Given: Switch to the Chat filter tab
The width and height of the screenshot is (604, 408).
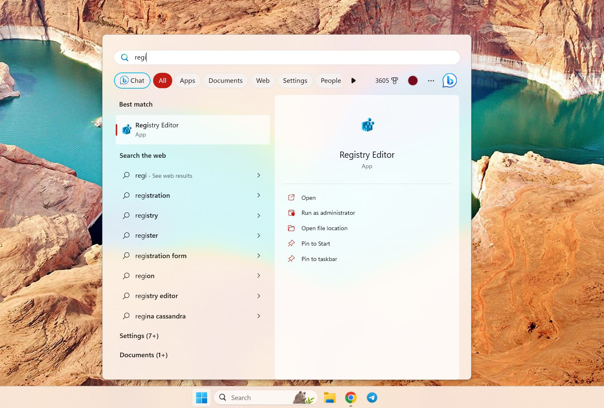Looking at the screenshot, I should 132,81.
